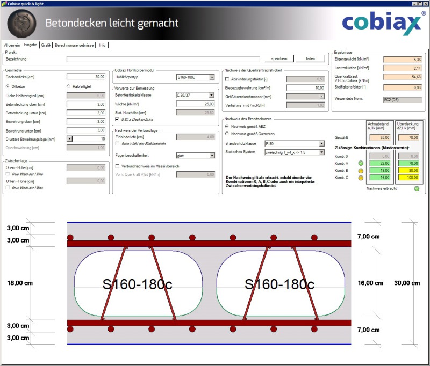Screen dimensions: 430x366
Task: Click the Deckendicke input field
Action: pos(86,77)
